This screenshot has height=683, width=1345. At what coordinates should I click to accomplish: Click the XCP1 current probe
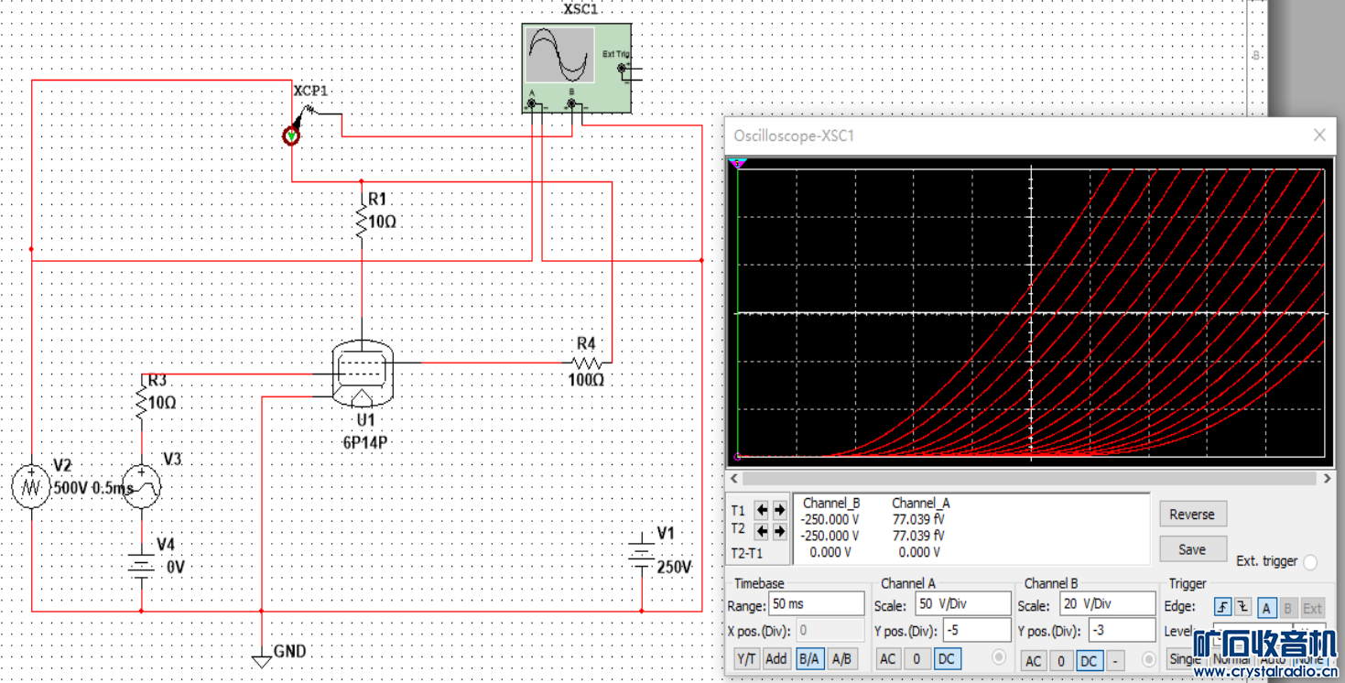292,136
